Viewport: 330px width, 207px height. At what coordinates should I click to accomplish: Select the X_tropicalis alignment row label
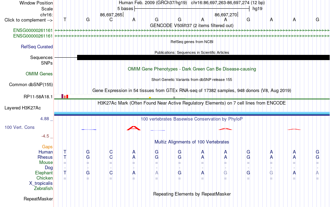point(41,183)
